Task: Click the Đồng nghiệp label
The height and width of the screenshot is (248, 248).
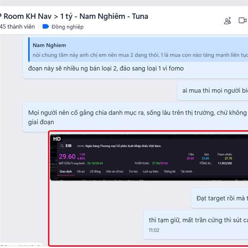Action: 67,27
